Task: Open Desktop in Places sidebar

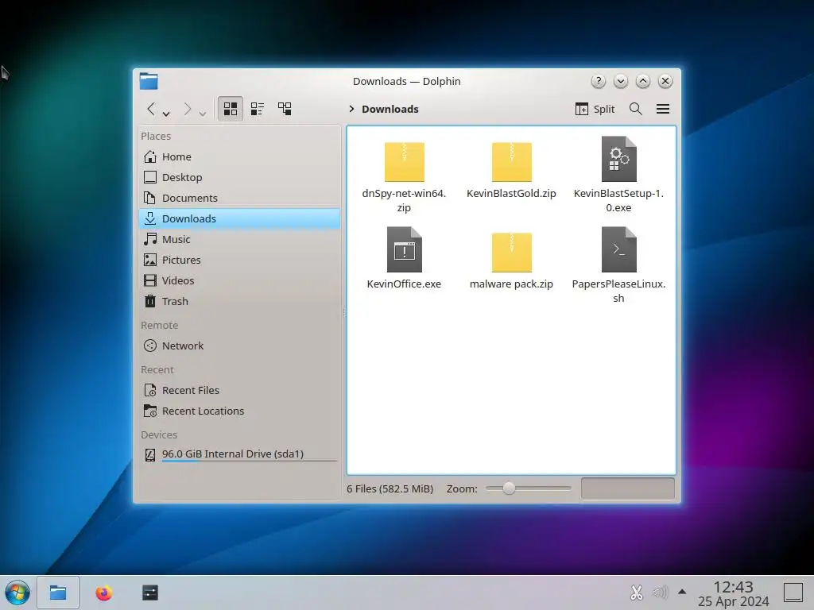Action: pyautogui.click(x=239, y=177)
